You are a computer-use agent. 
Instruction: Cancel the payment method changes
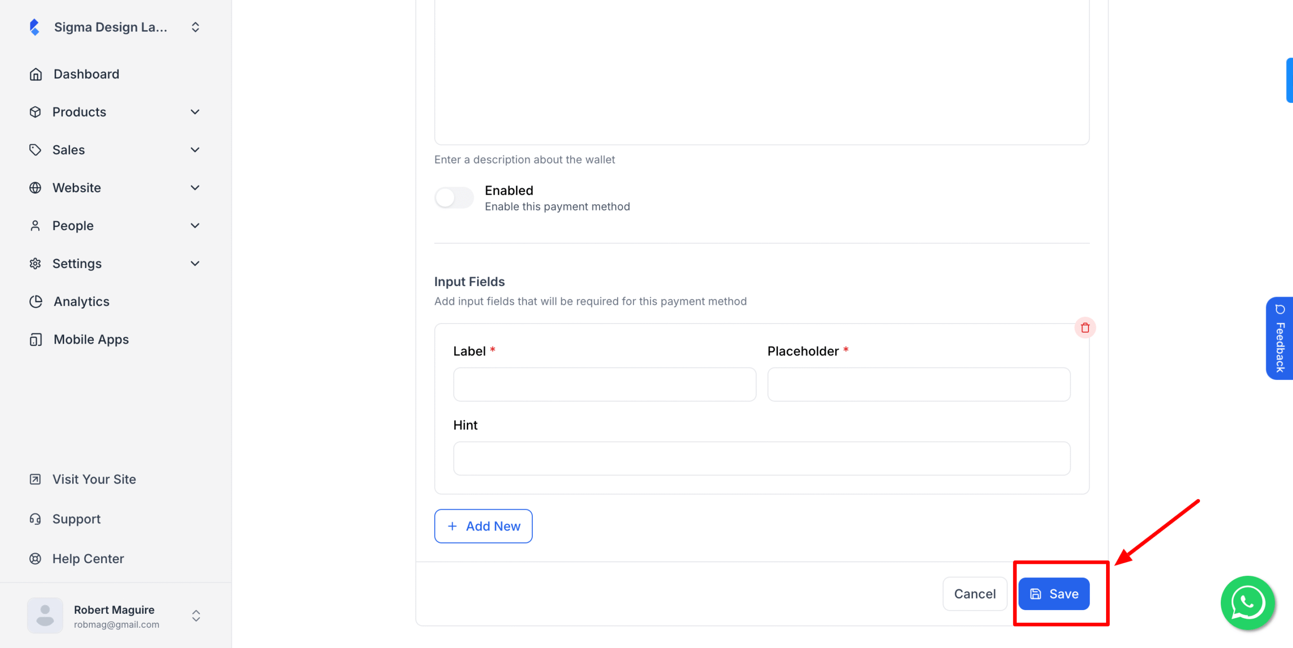coord(974,593)
